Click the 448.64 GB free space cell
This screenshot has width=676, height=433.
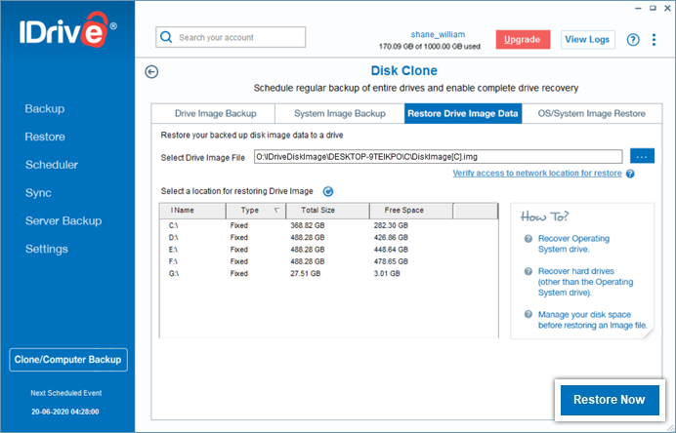391,250
